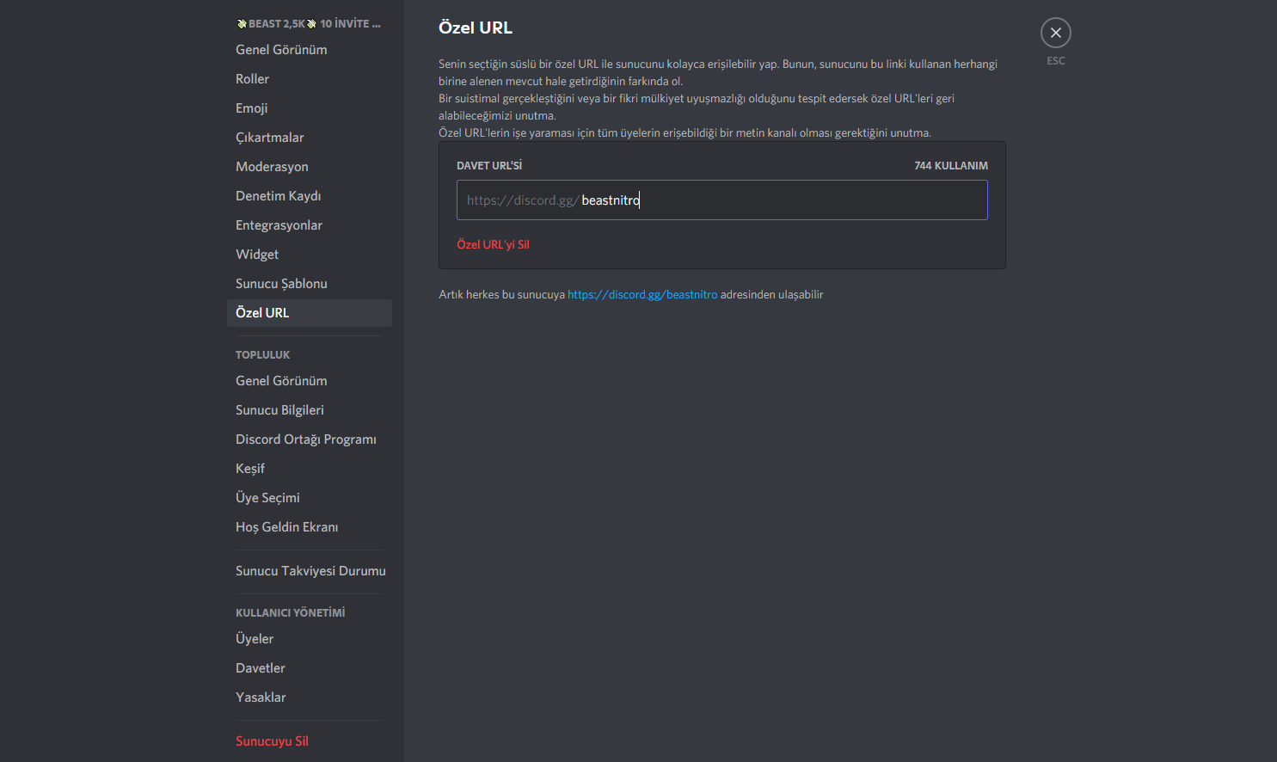Click the ESC label under close button
The width and height of the screenshot is (1277, 762).
click(x=1056, y=61)
